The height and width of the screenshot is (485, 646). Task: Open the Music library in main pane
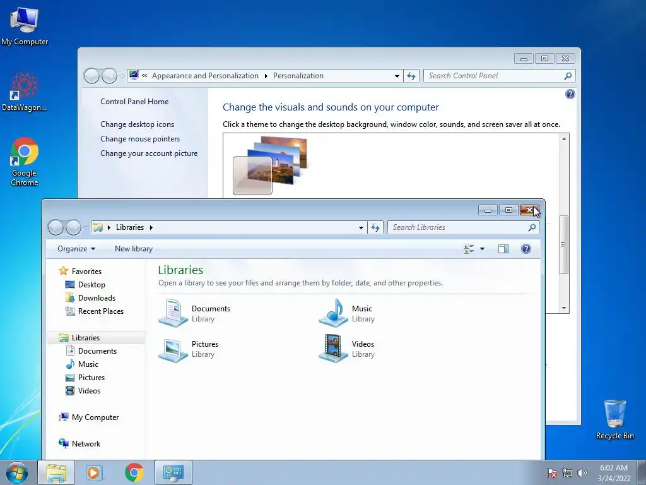[x=346, y=313]
